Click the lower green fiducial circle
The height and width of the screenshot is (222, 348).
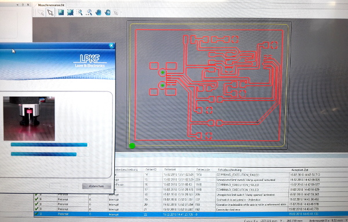(x=162, y=86)
